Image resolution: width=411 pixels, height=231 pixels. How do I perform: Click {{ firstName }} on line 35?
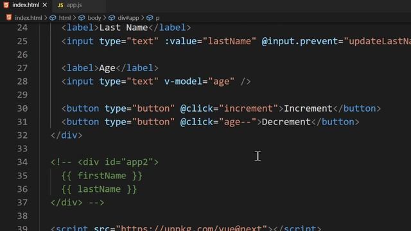coord(102,175)
